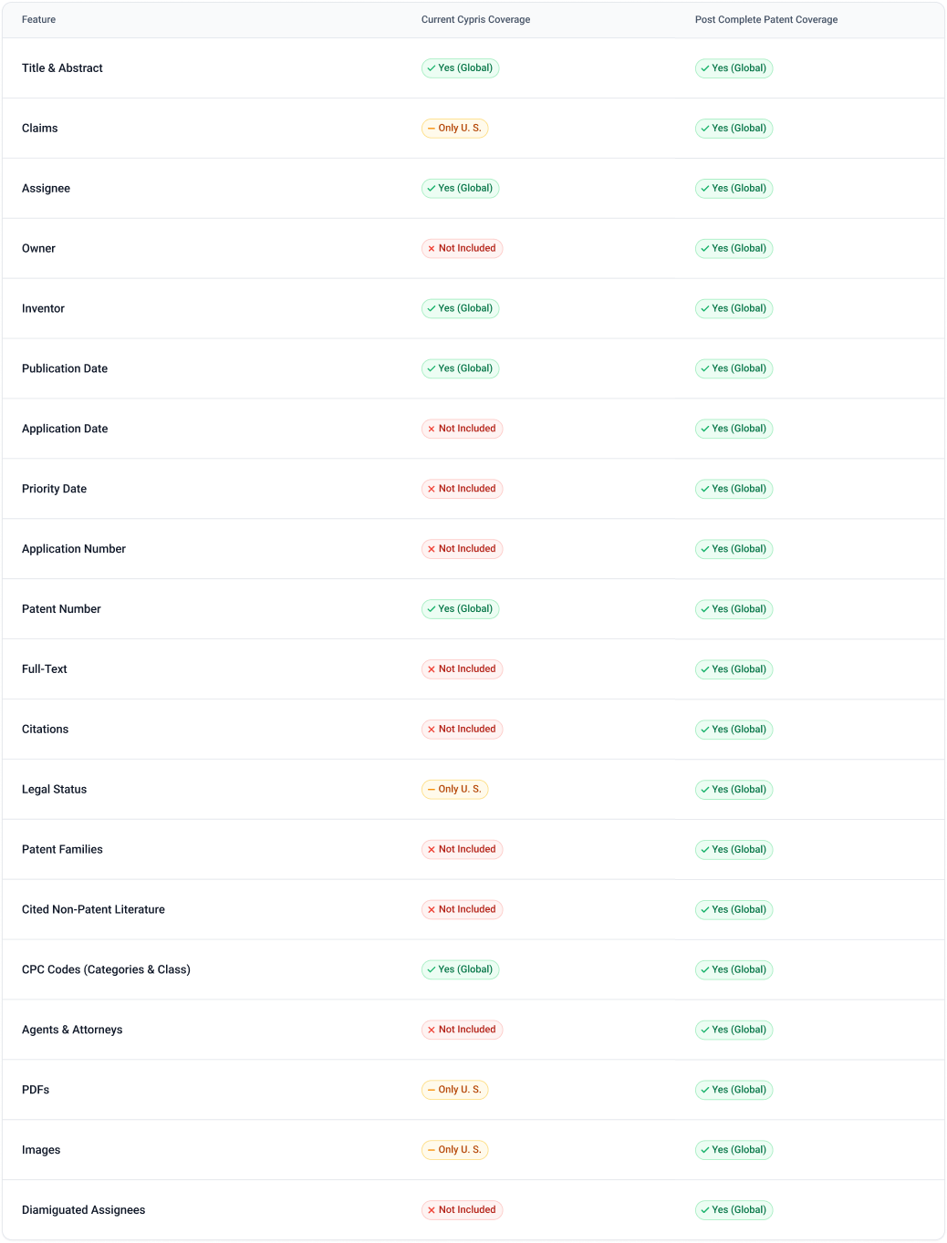Click Yes (Global) Cypris badge for Title & Abstract

point(460,68)
